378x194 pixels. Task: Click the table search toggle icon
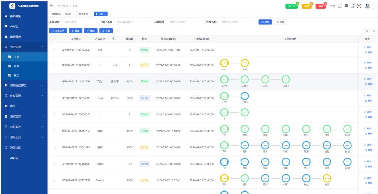pos(367,31)
